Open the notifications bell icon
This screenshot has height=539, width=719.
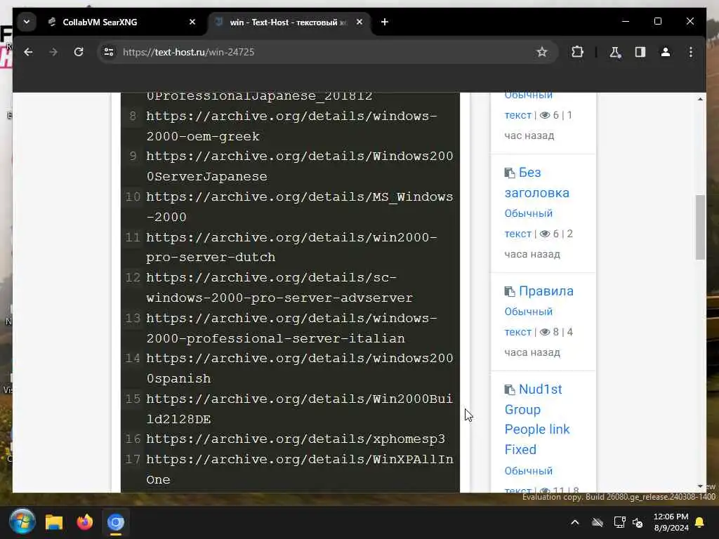[700, 522]
